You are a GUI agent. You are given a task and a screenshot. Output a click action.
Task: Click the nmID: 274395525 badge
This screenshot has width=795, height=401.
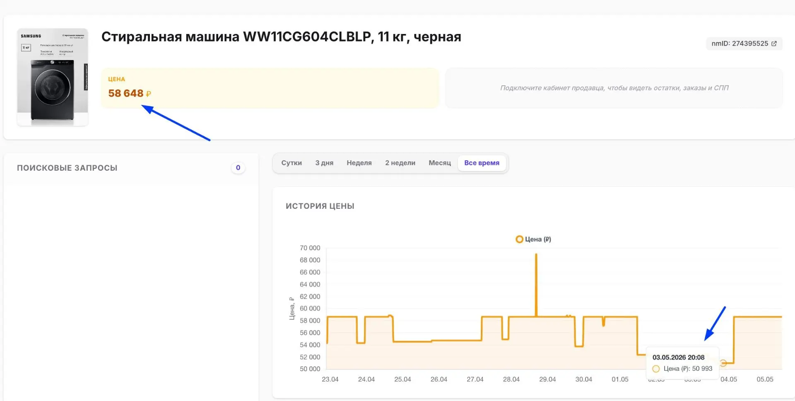tap(744, 43)
